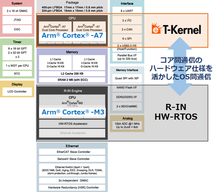
Task: Click the "Parallel Bus I/F (up to 32b bus)" block
Action: (x=127, y=57)
